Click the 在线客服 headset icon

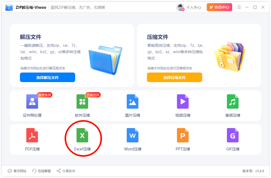34,171
